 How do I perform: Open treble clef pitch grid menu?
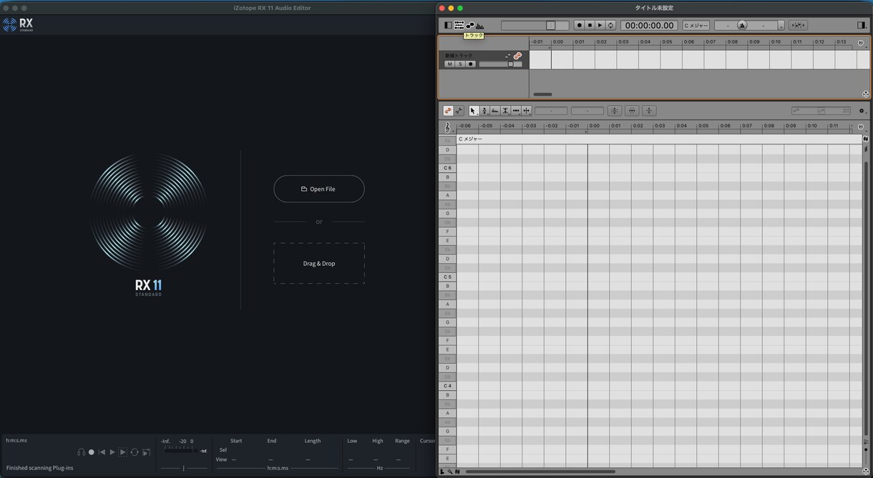448,127
